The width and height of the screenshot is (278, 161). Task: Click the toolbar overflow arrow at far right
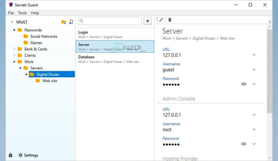tap(270, 22)
